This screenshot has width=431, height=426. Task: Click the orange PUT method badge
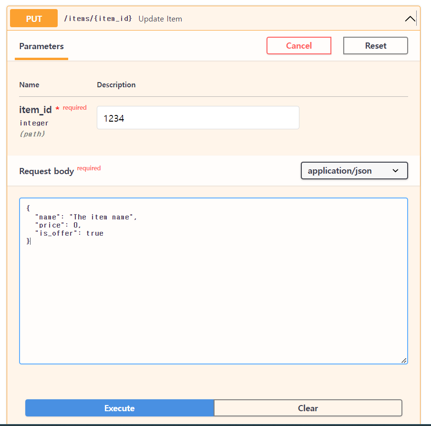click(x=34, y=18)
